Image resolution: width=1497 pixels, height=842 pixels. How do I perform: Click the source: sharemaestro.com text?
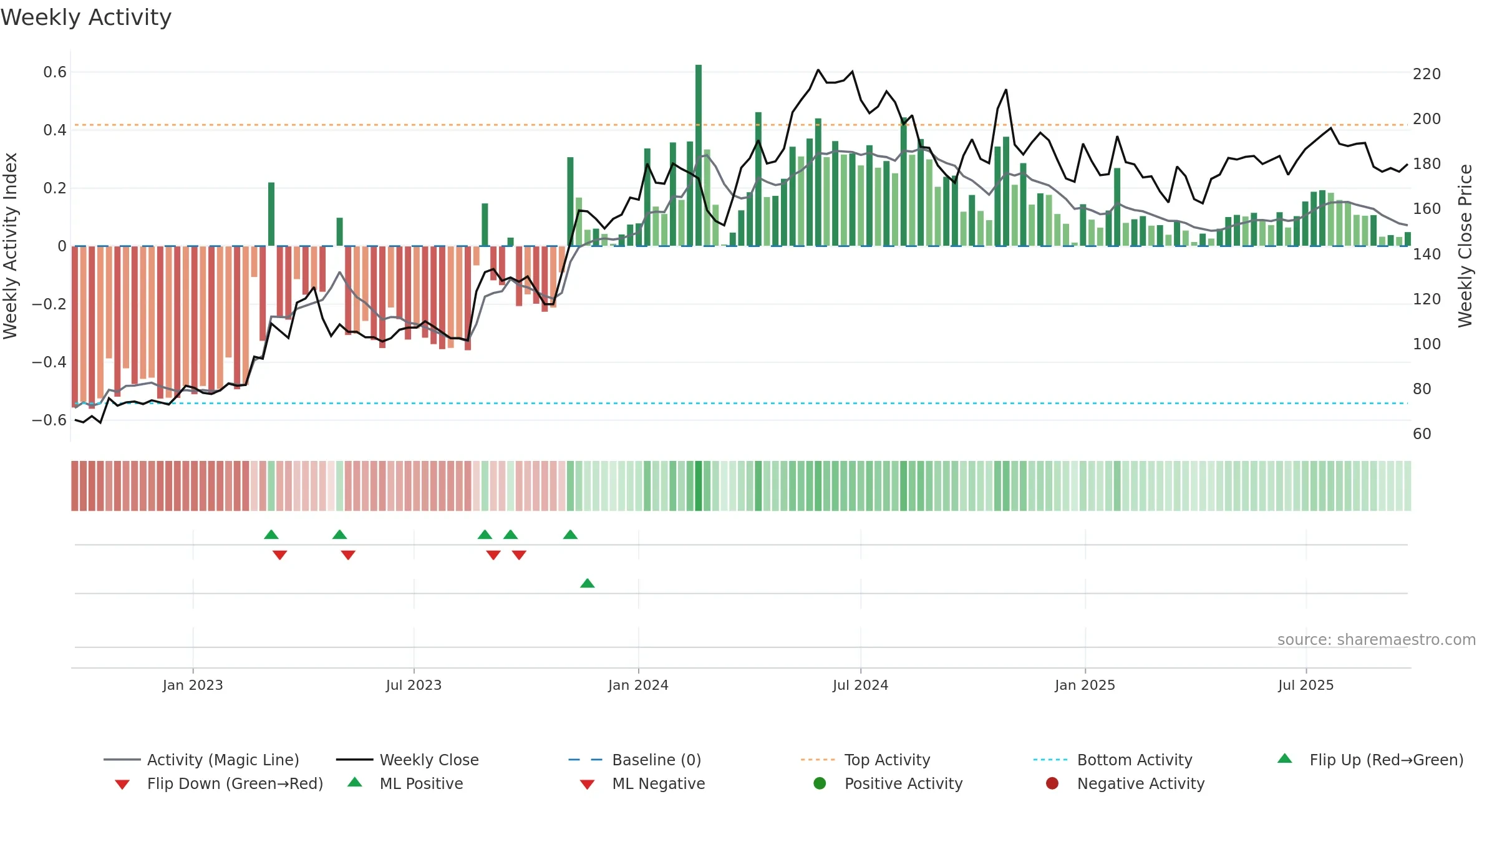1377,639
